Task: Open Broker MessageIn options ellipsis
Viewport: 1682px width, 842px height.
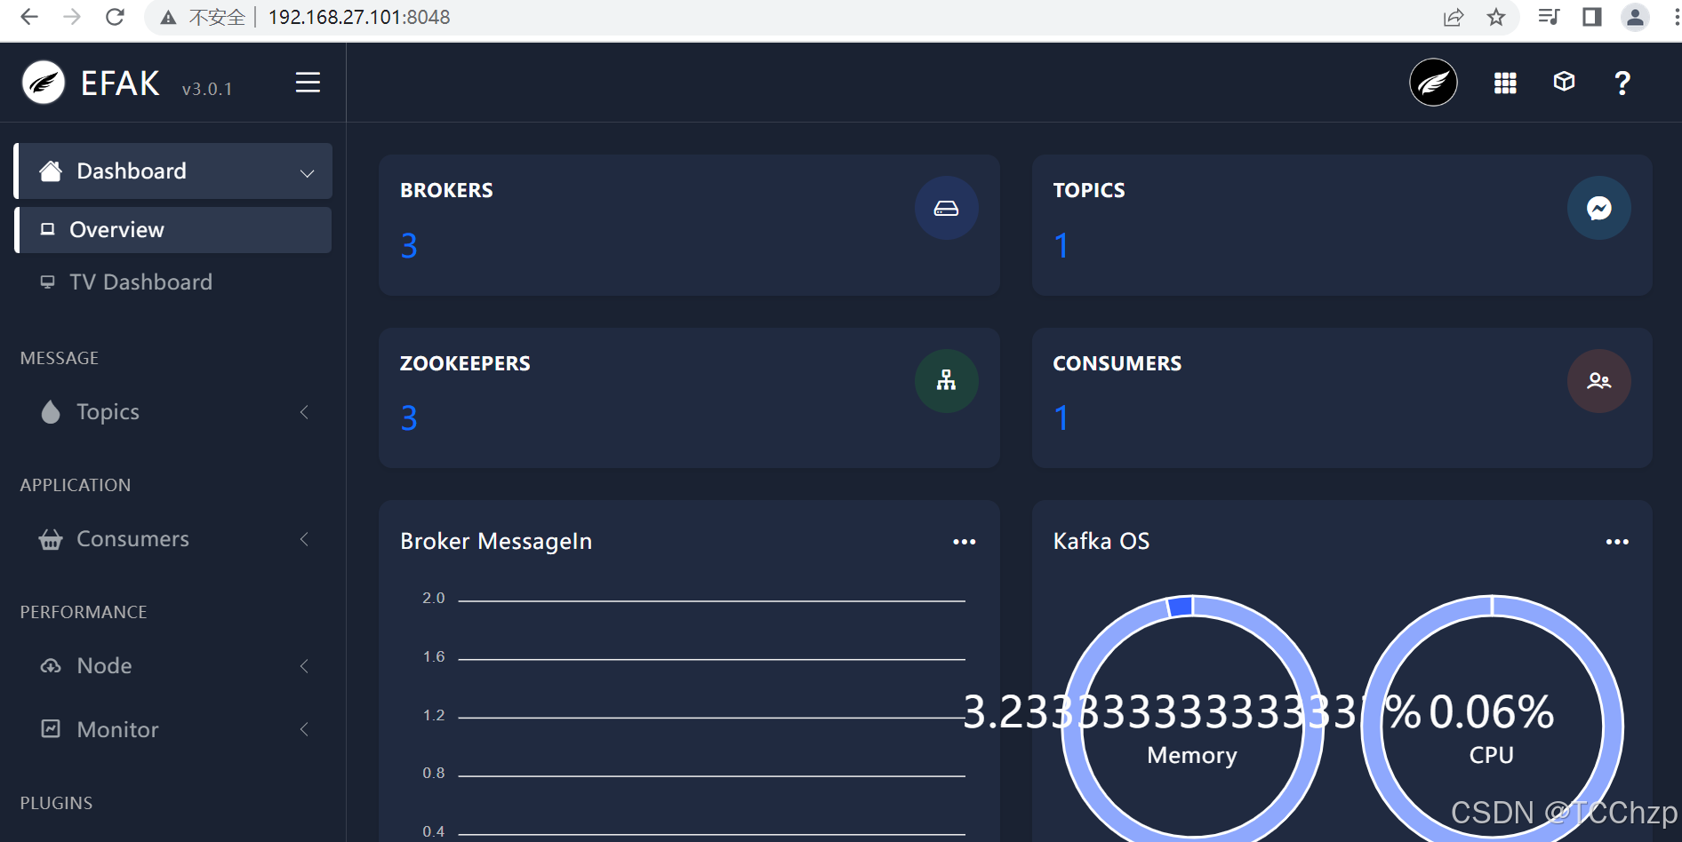Action: [965, 542]
